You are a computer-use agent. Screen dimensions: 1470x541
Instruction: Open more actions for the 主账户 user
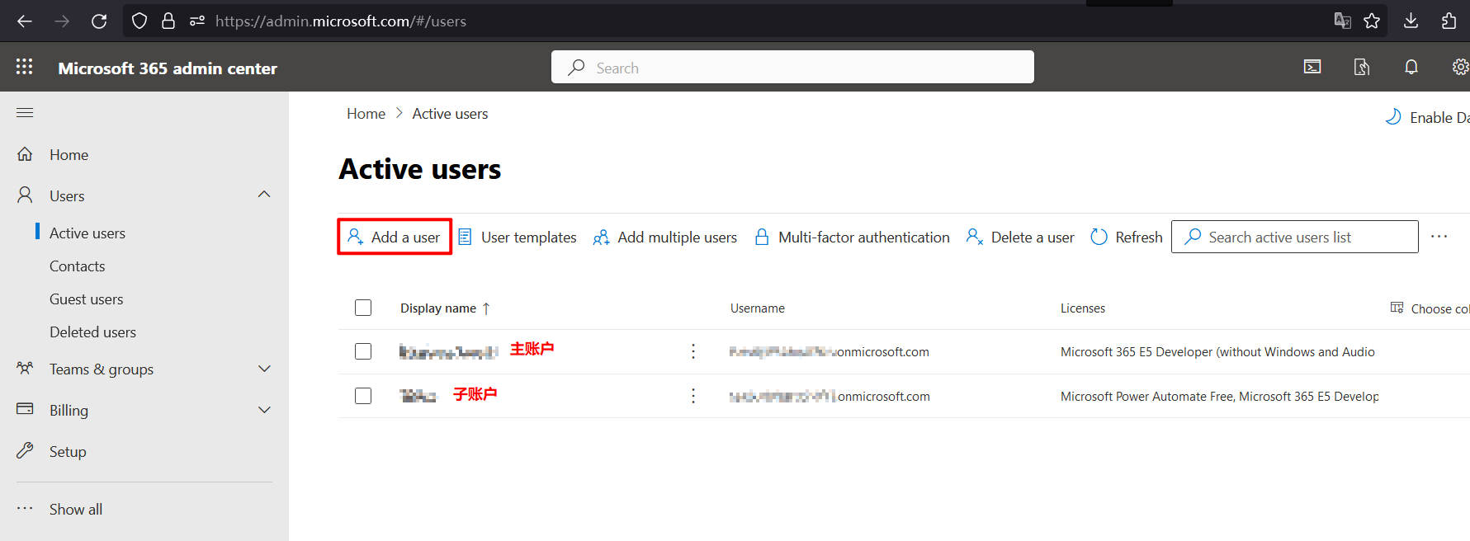pos(693,351)
